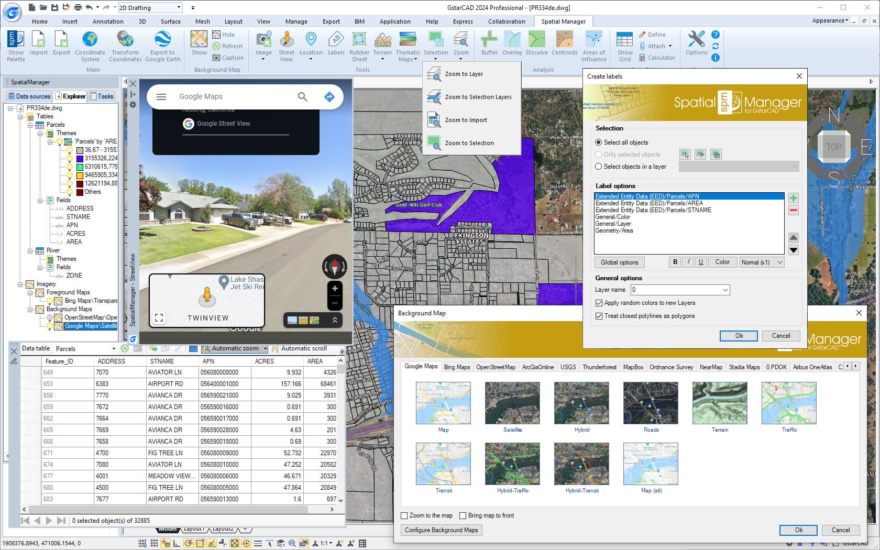The height and width of the screenshot is (550, 880).
Task: Open the Appearance dropdown
Action: [x=830, y=21]
